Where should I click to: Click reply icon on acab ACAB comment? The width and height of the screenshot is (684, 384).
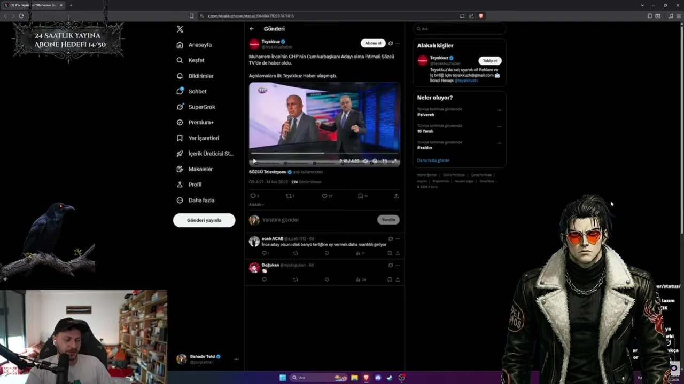click(264, 253)
